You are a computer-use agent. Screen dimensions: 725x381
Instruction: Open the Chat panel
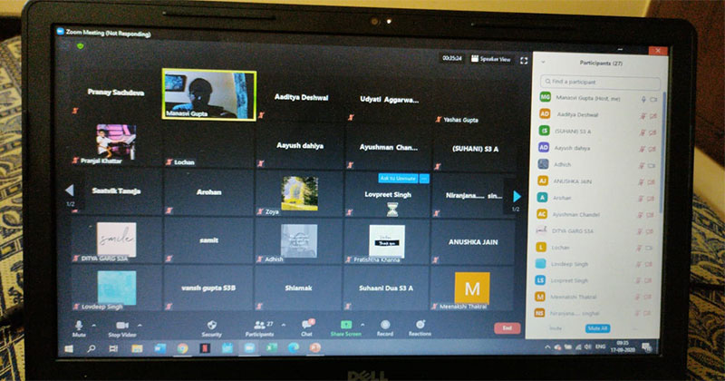[x=306, y=323]
